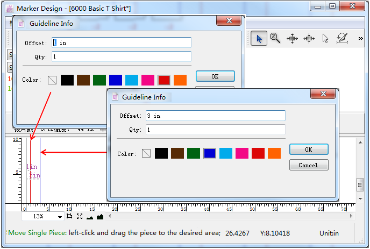Select the blue arrow select tool

[259, 39]
